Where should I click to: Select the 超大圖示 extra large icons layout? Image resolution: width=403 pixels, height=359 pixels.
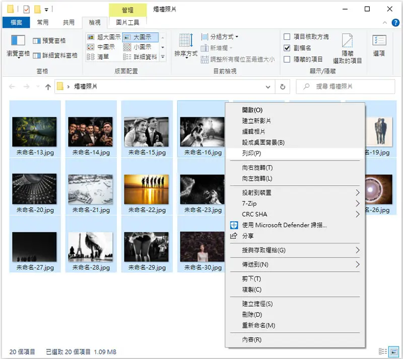point(104,37)
